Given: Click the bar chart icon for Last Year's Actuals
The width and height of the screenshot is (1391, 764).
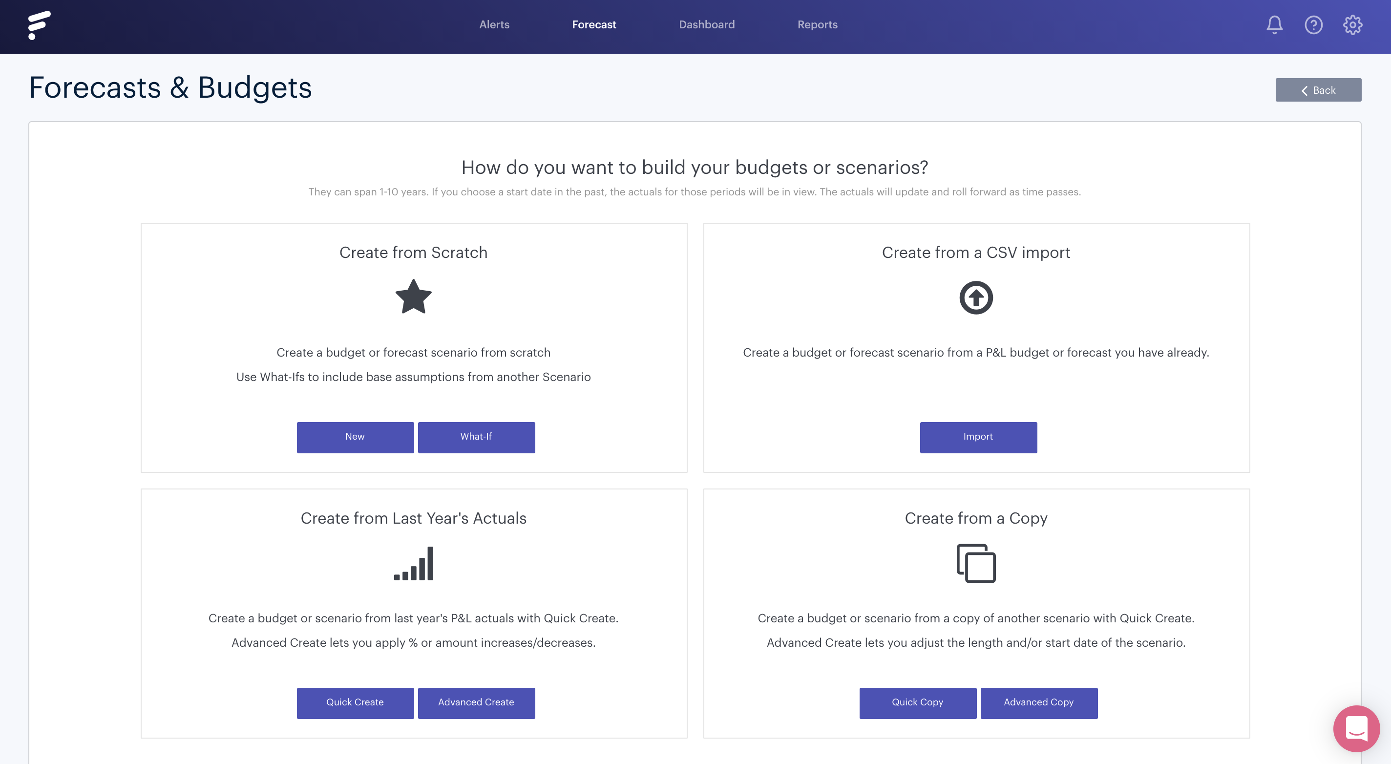Looking at the screenshot, I should point(414,563).
